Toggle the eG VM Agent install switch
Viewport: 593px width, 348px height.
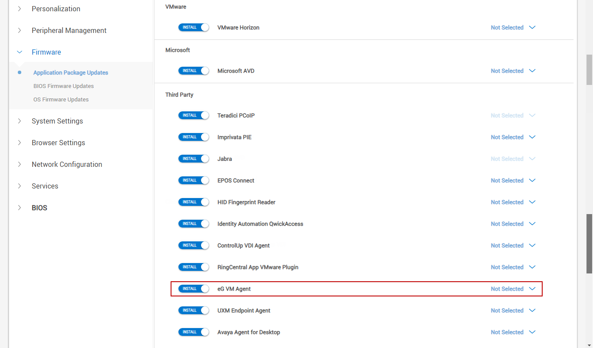click(194, 289)
